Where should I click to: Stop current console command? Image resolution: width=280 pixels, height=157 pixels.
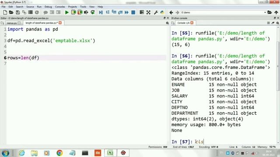tap(268, 23)
